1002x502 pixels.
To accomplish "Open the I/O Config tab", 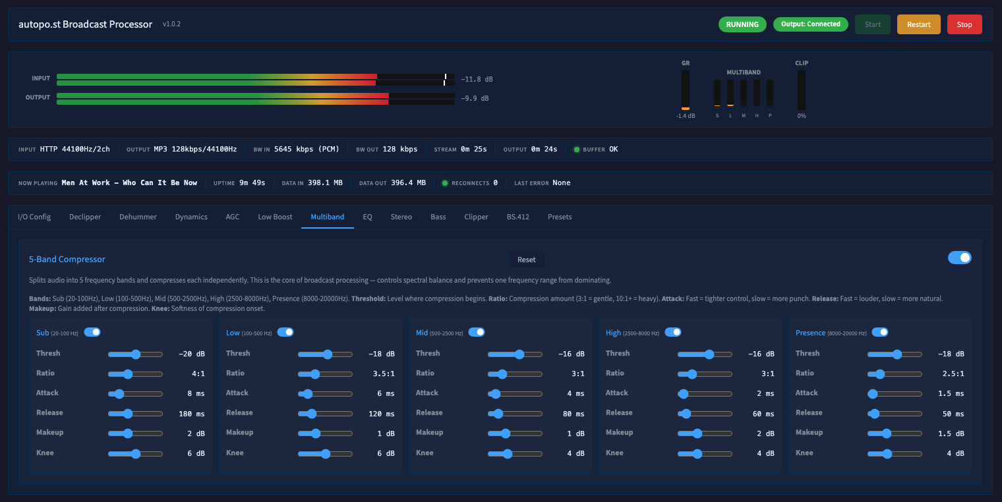I will [34, 217].
